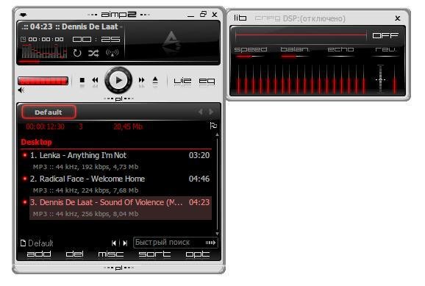Open the add menu

[39, 254]
